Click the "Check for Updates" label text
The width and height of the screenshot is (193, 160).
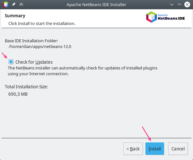click(34, 62)
